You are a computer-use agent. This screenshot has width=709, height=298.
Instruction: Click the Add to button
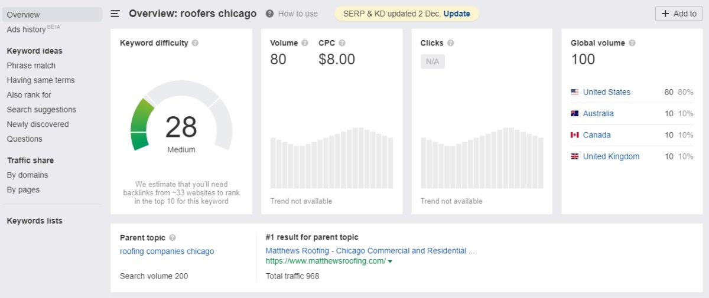click(679, 14)
